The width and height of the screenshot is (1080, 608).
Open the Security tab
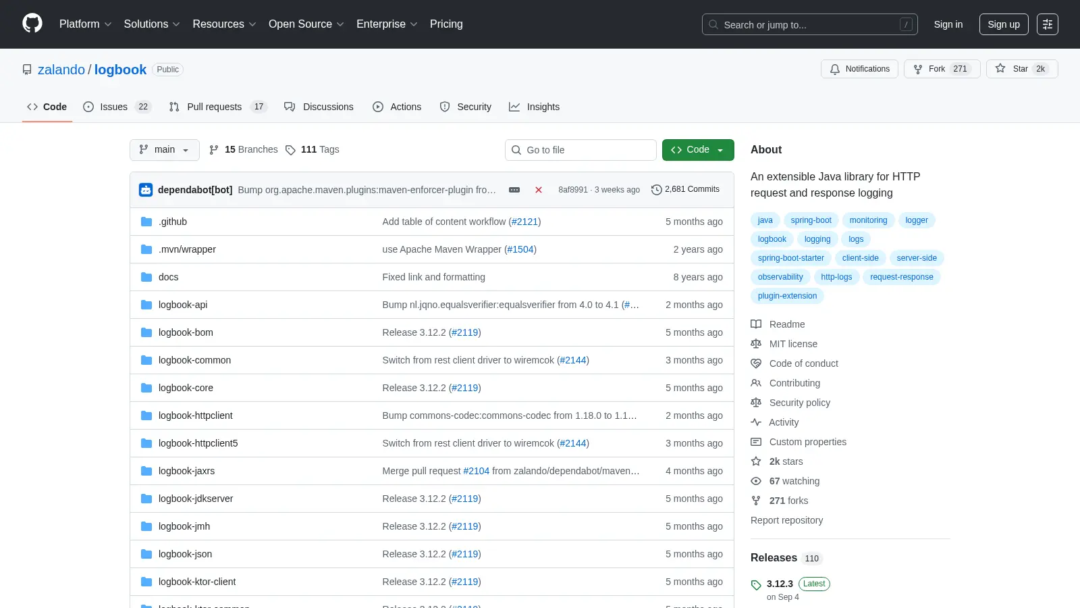465,107
